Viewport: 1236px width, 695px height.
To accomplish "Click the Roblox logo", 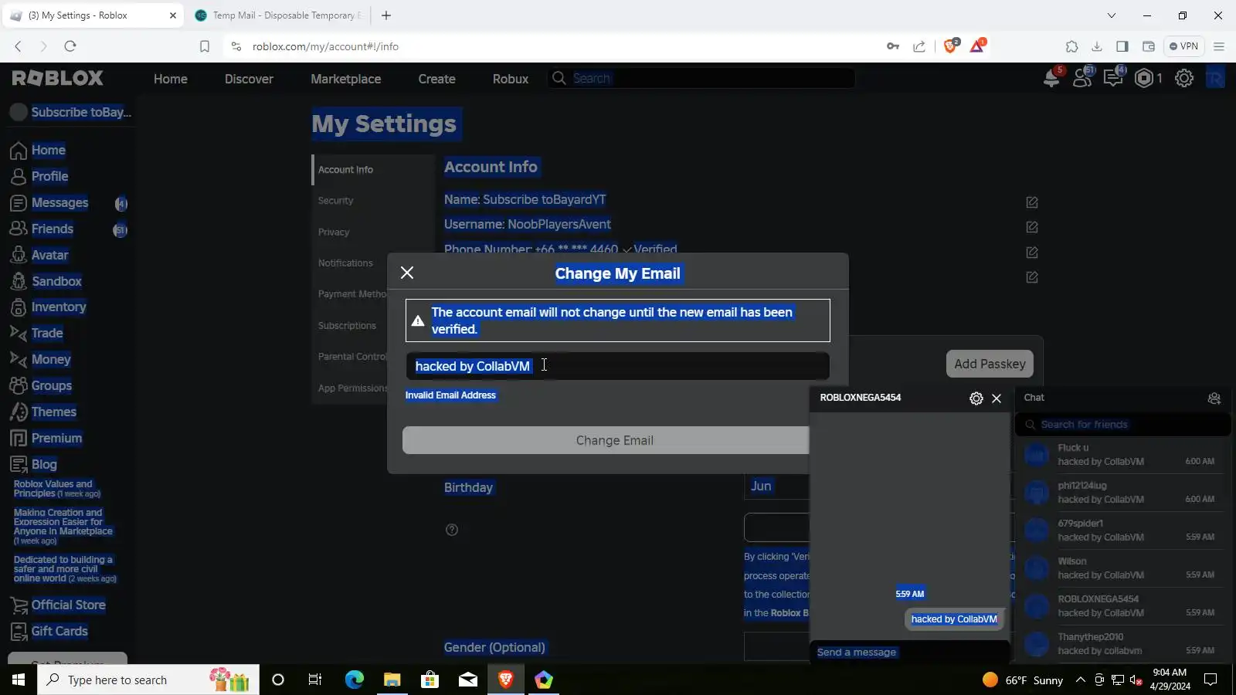I will coord(58,78).
